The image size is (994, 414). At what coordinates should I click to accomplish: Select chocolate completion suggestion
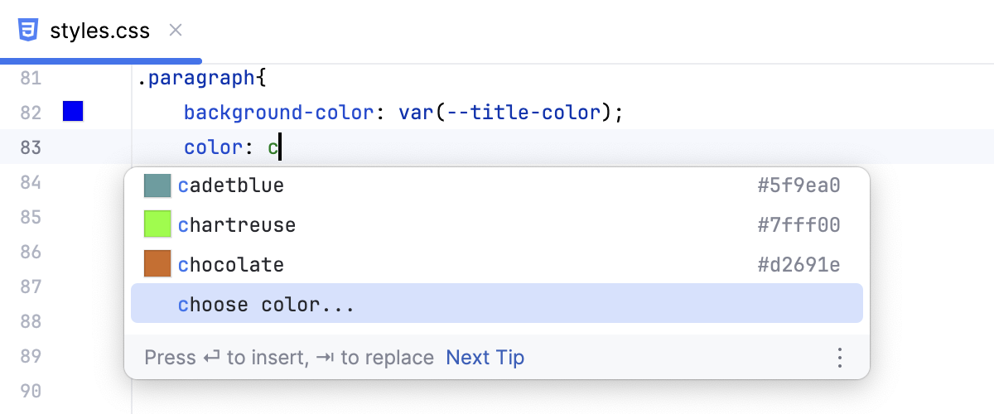(231, 265)
